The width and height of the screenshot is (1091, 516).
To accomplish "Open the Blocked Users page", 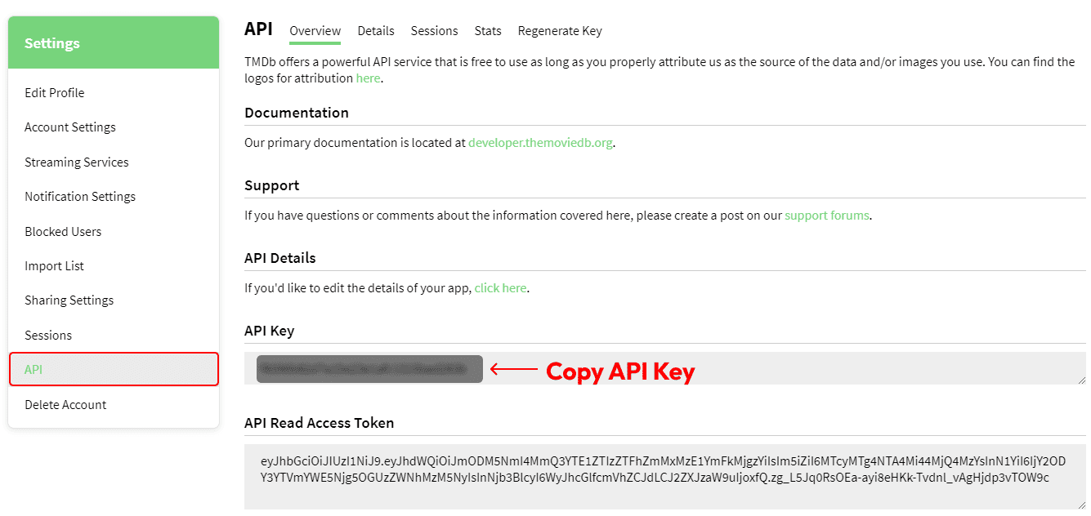I will tap(63, 232).
